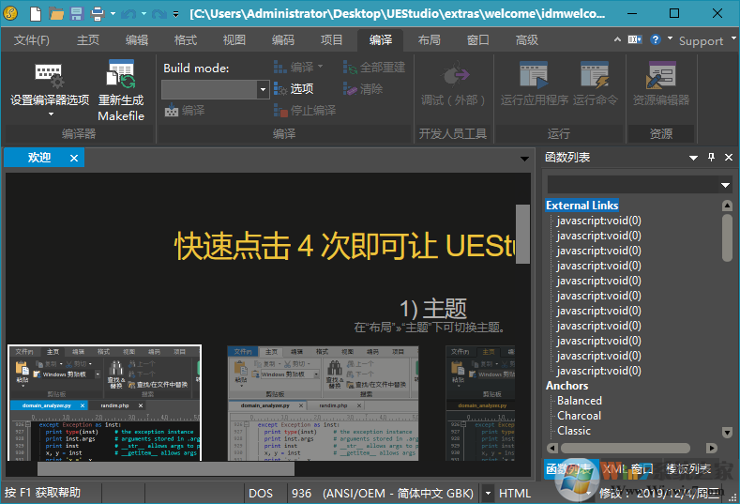Close the 函数列表 panel
The width and height of the screenshot is (740, 504).
[x=729, y=158]
